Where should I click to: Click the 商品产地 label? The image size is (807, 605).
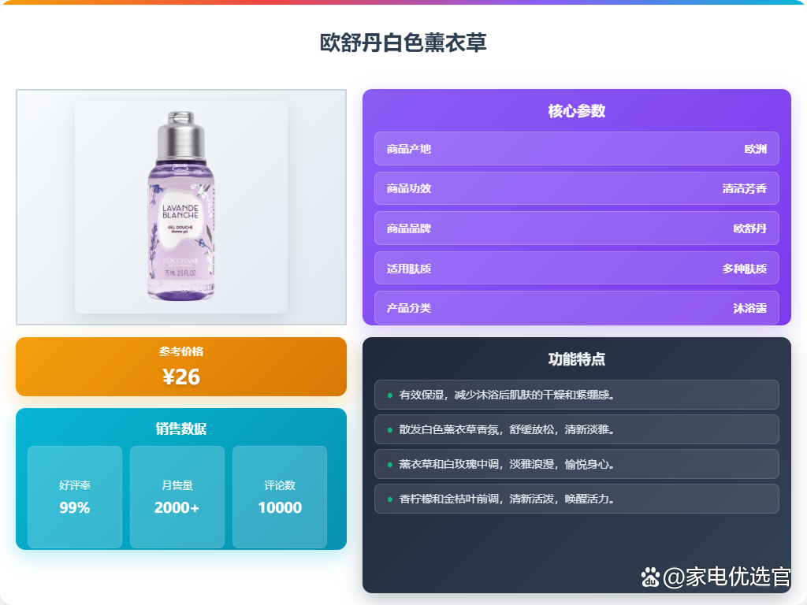click(x=409, y=149)
